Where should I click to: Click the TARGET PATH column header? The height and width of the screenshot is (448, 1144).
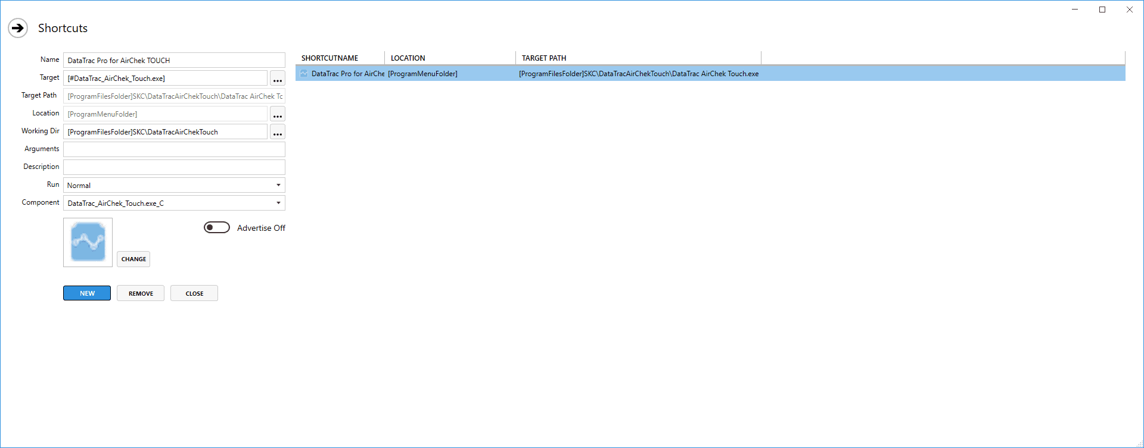click(543, 58)
